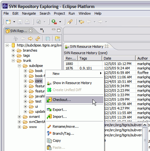Image resolution: width=150 pixels, height=151 pixels.
Task: Click the Last Edit Location toolbar icon
Action: click(x=81, y=22)
